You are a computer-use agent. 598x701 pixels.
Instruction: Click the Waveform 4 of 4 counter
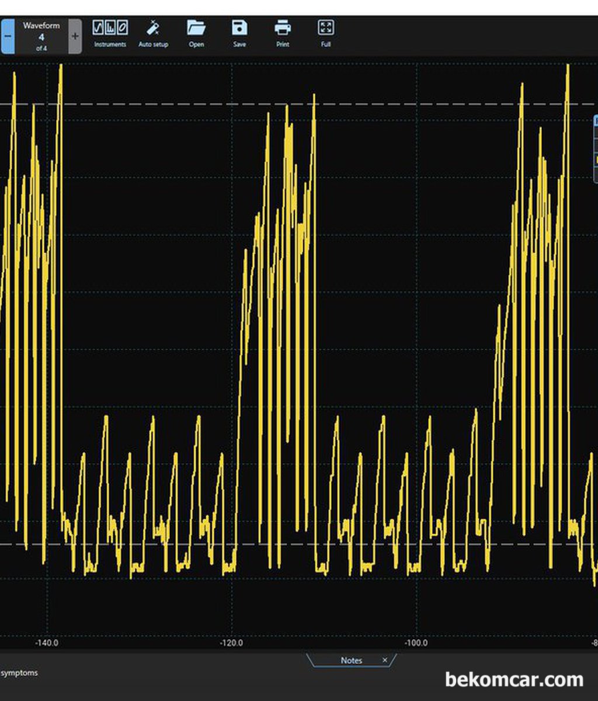[x=41, y=36]
